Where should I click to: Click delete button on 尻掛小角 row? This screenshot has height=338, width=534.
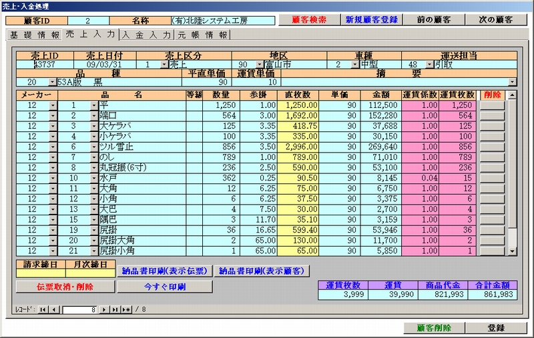pyautogui.click(x=493, y=251)
